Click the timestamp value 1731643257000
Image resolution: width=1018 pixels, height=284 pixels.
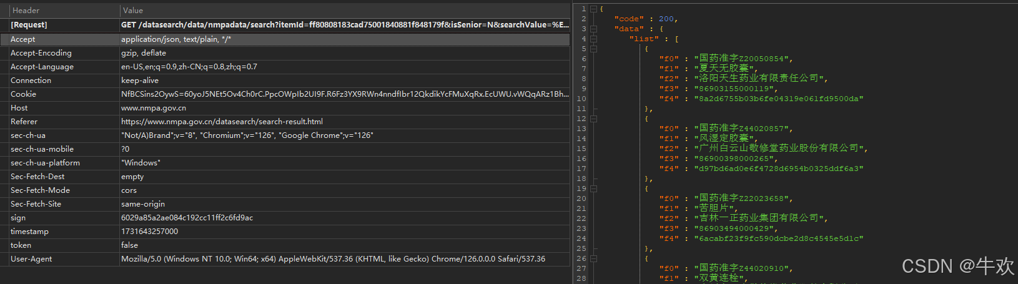[x=150, y=232]
